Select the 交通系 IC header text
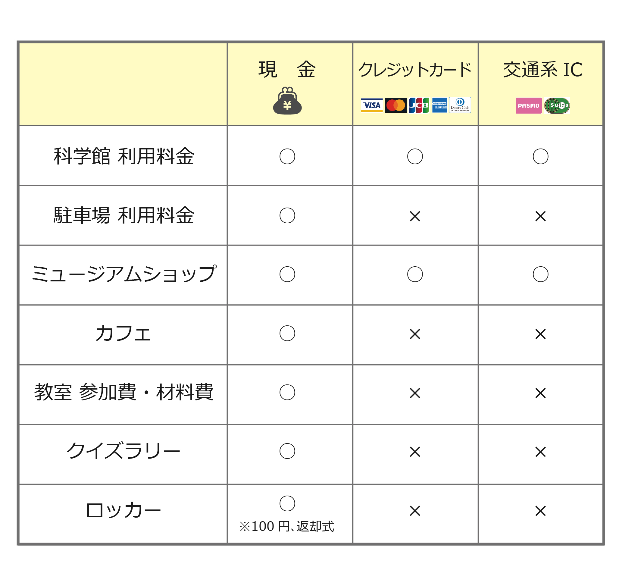The height and width of the screenshot is (586, 622). (543, 70)
